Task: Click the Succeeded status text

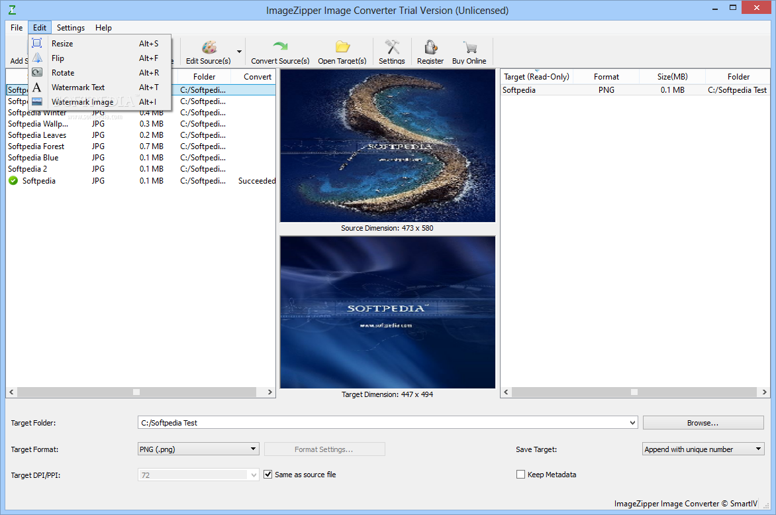Action: (x=256, y=181)
